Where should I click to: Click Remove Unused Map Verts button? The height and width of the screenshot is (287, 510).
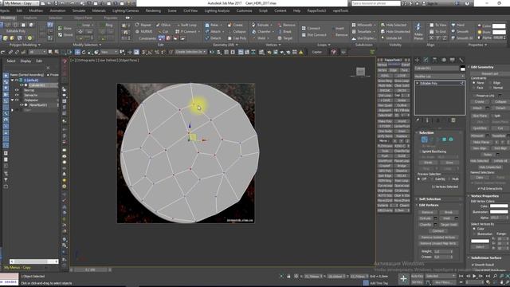click(x=437, y=243)
